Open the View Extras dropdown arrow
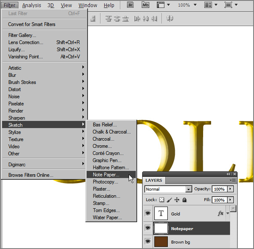The image size is (254, 249). tap(169, 5)
